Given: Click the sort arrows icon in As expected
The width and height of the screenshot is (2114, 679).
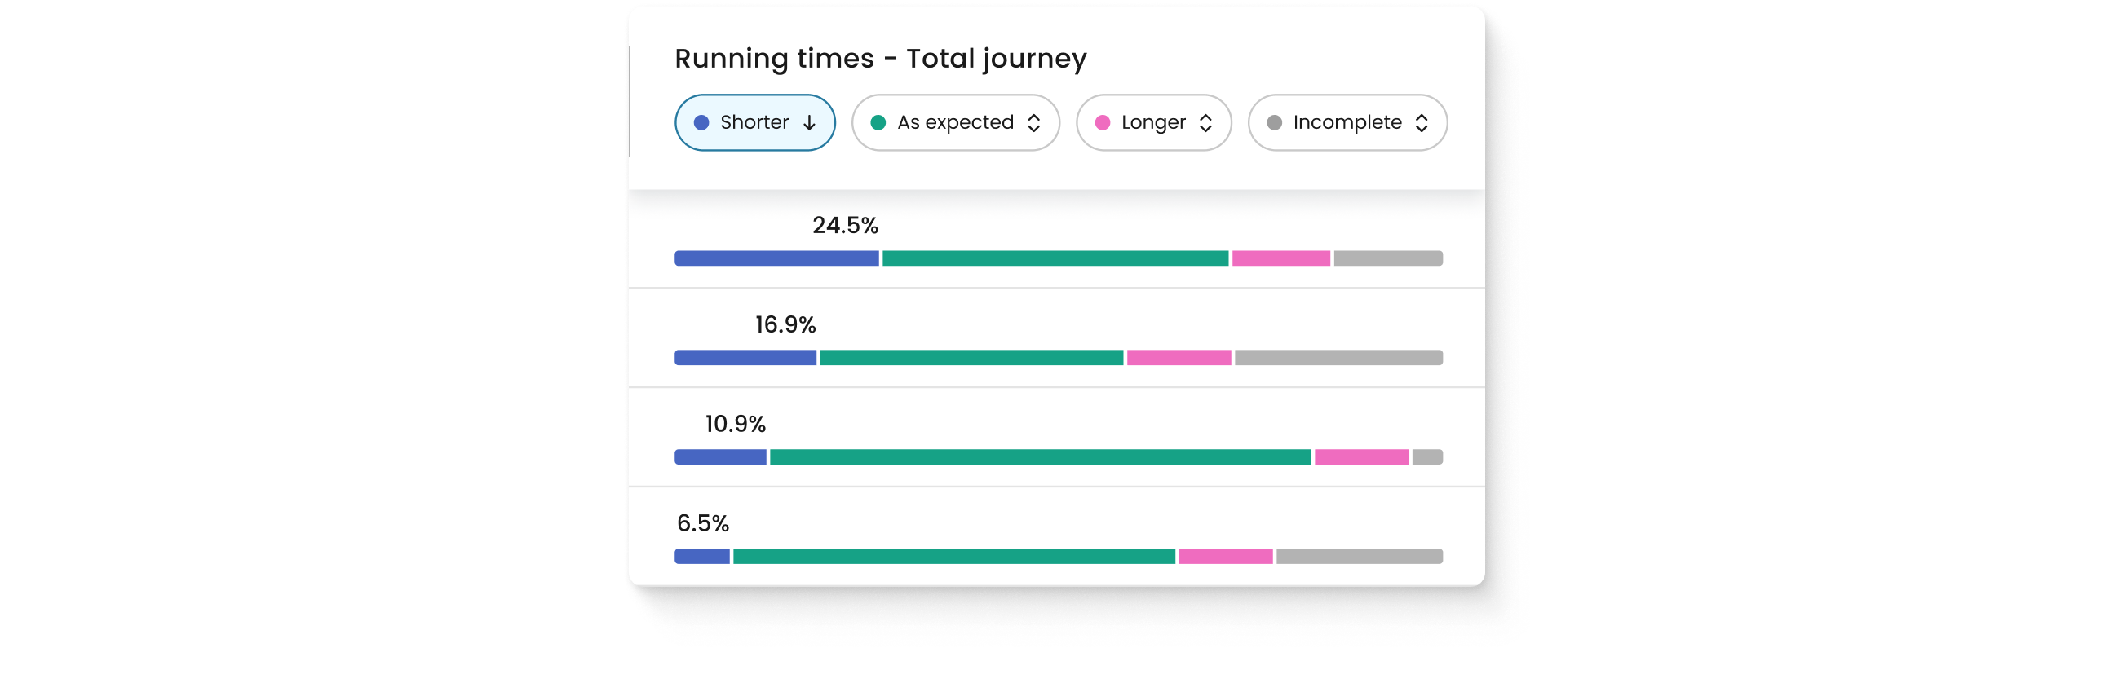Looking at the screenshot, I should [1034, 123].
